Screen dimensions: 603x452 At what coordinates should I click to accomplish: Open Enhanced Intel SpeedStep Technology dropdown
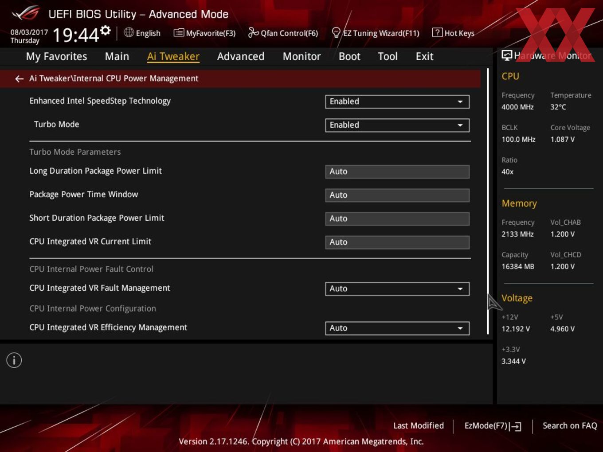tap(397, 101)
